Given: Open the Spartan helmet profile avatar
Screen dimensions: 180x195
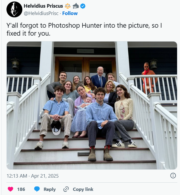Looking at the screenshot, I should (14, 9).
